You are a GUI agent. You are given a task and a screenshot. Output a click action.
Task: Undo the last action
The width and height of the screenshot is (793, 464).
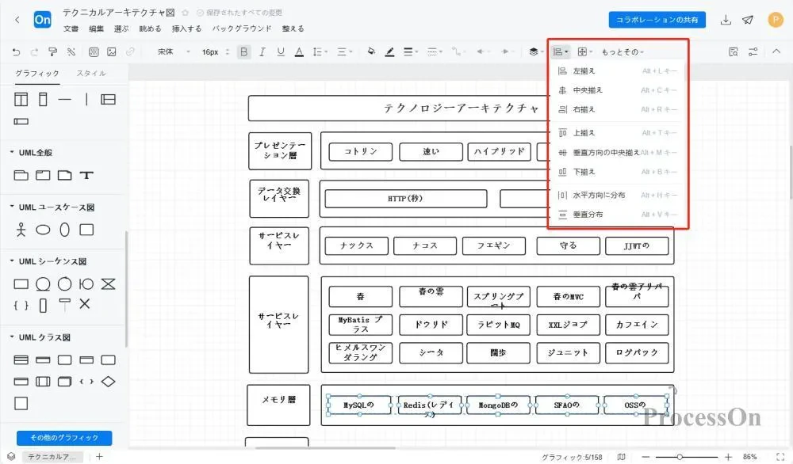coord(16,51)
